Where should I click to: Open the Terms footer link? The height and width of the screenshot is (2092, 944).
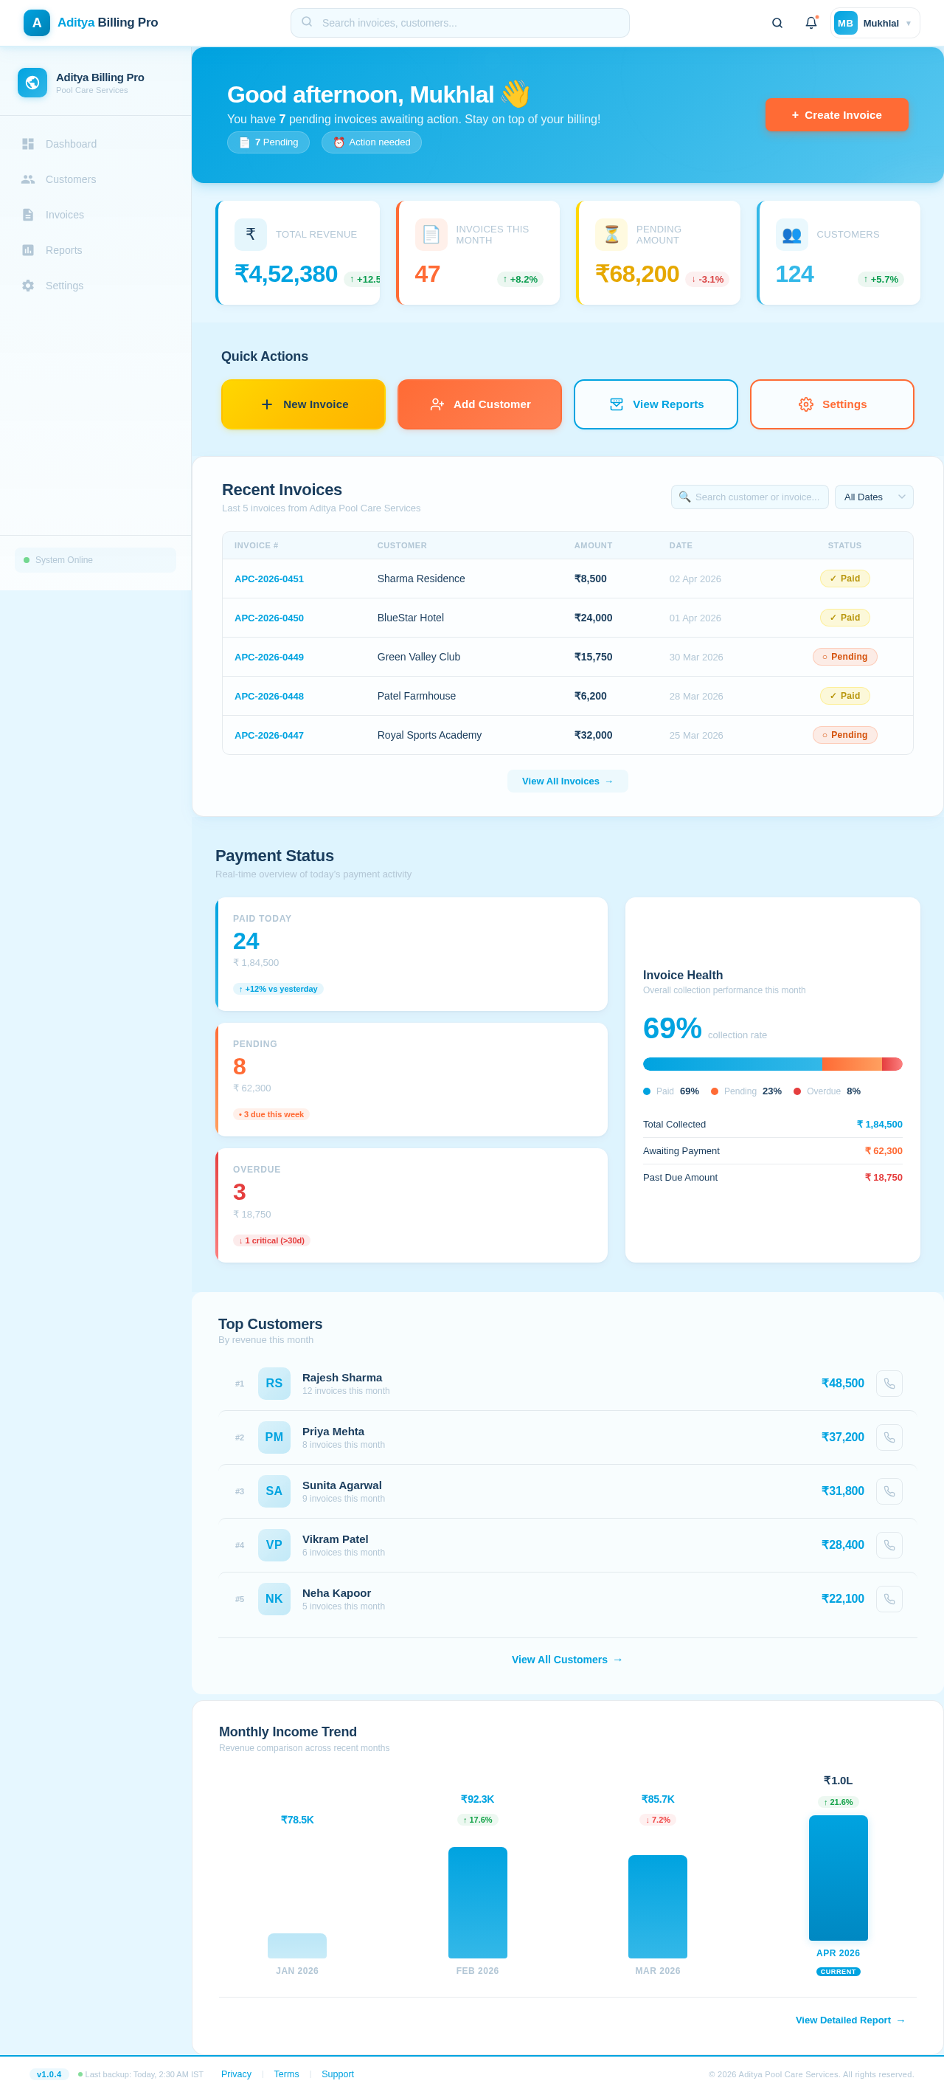[287, 2074]
